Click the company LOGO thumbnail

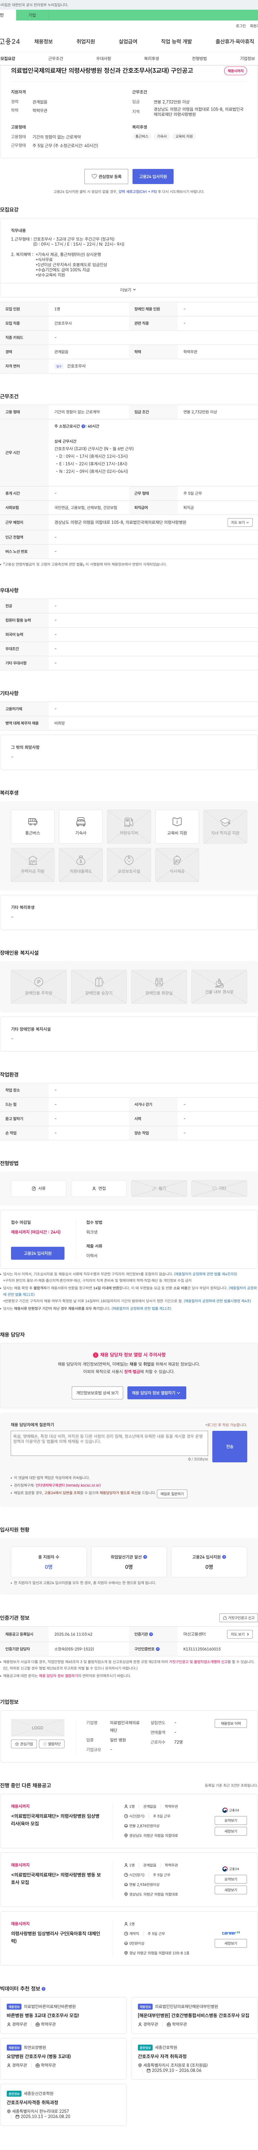pyautogui.click(x=37, y=1728)
